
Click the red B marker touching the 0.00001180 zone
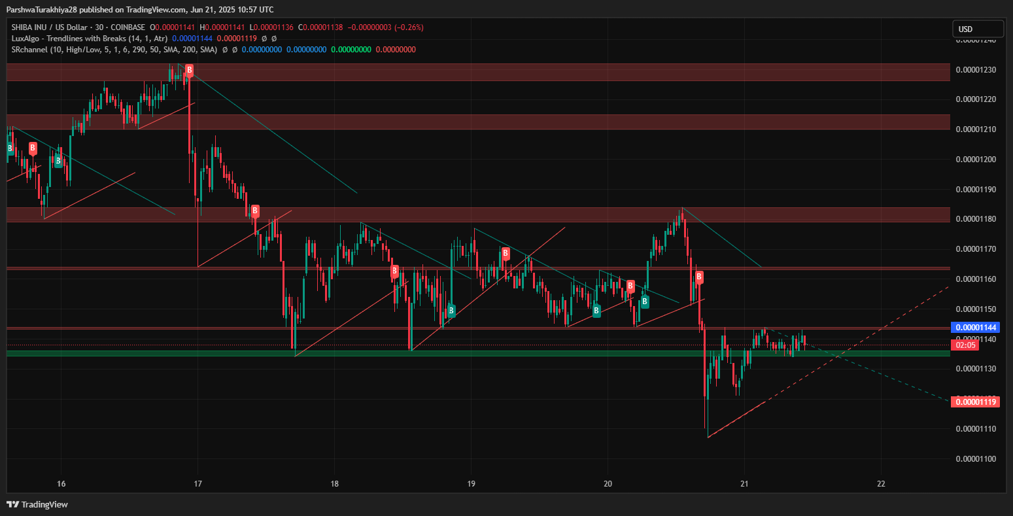(x=255, y=211)
